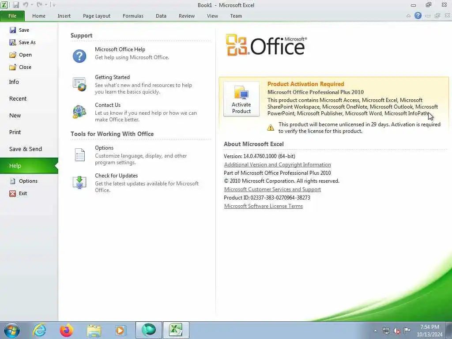This screenshot has height=339, width=452.
Task: Open the File tab
Action: 12,16
